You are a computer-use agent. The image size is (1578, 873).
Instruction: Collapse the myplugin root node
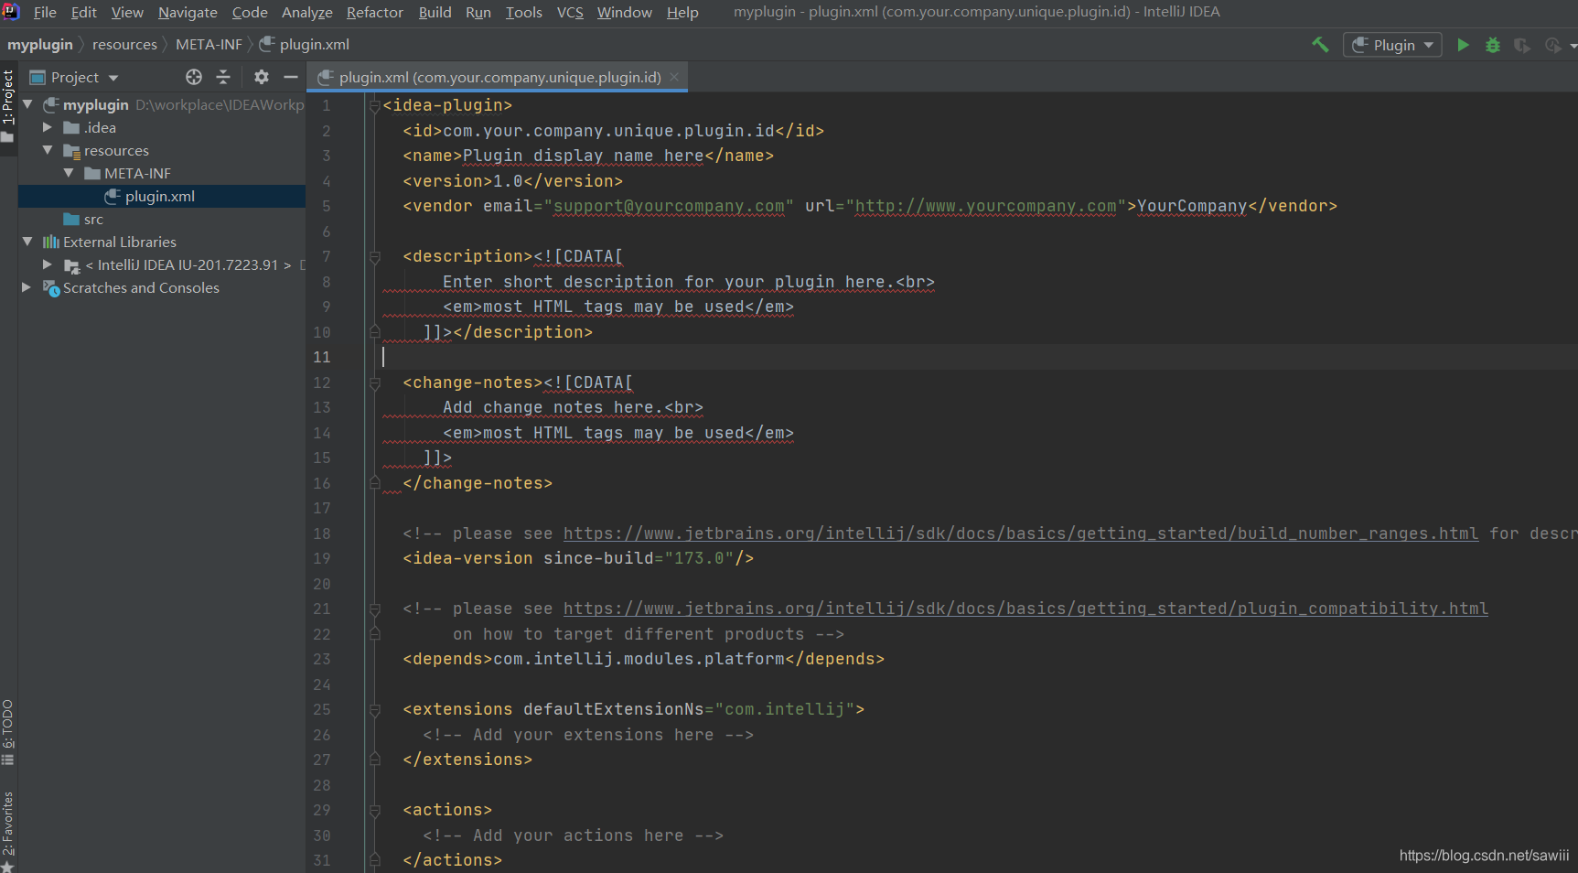coord(27,104)
